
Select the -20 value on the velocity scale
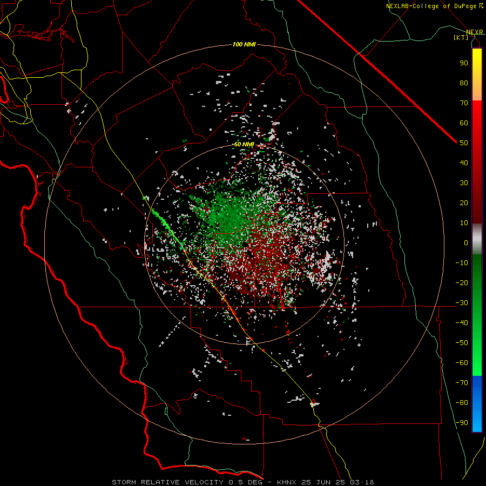point(462,282)
